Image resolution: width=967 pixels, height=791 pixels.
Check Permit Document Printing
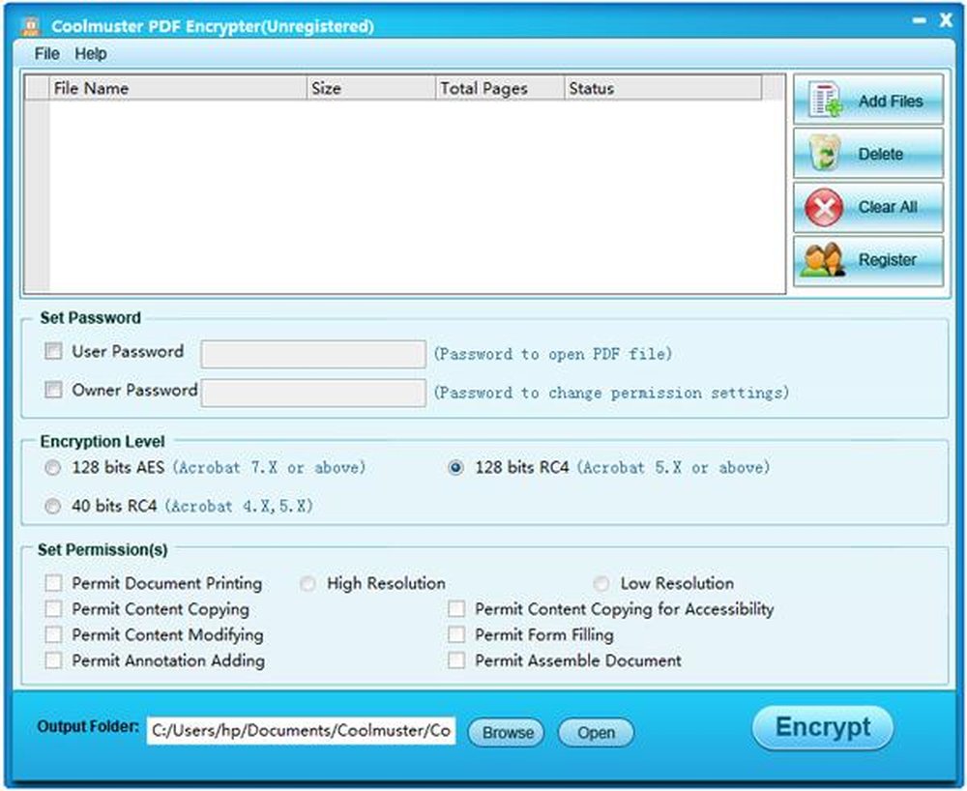click(53, 583)
